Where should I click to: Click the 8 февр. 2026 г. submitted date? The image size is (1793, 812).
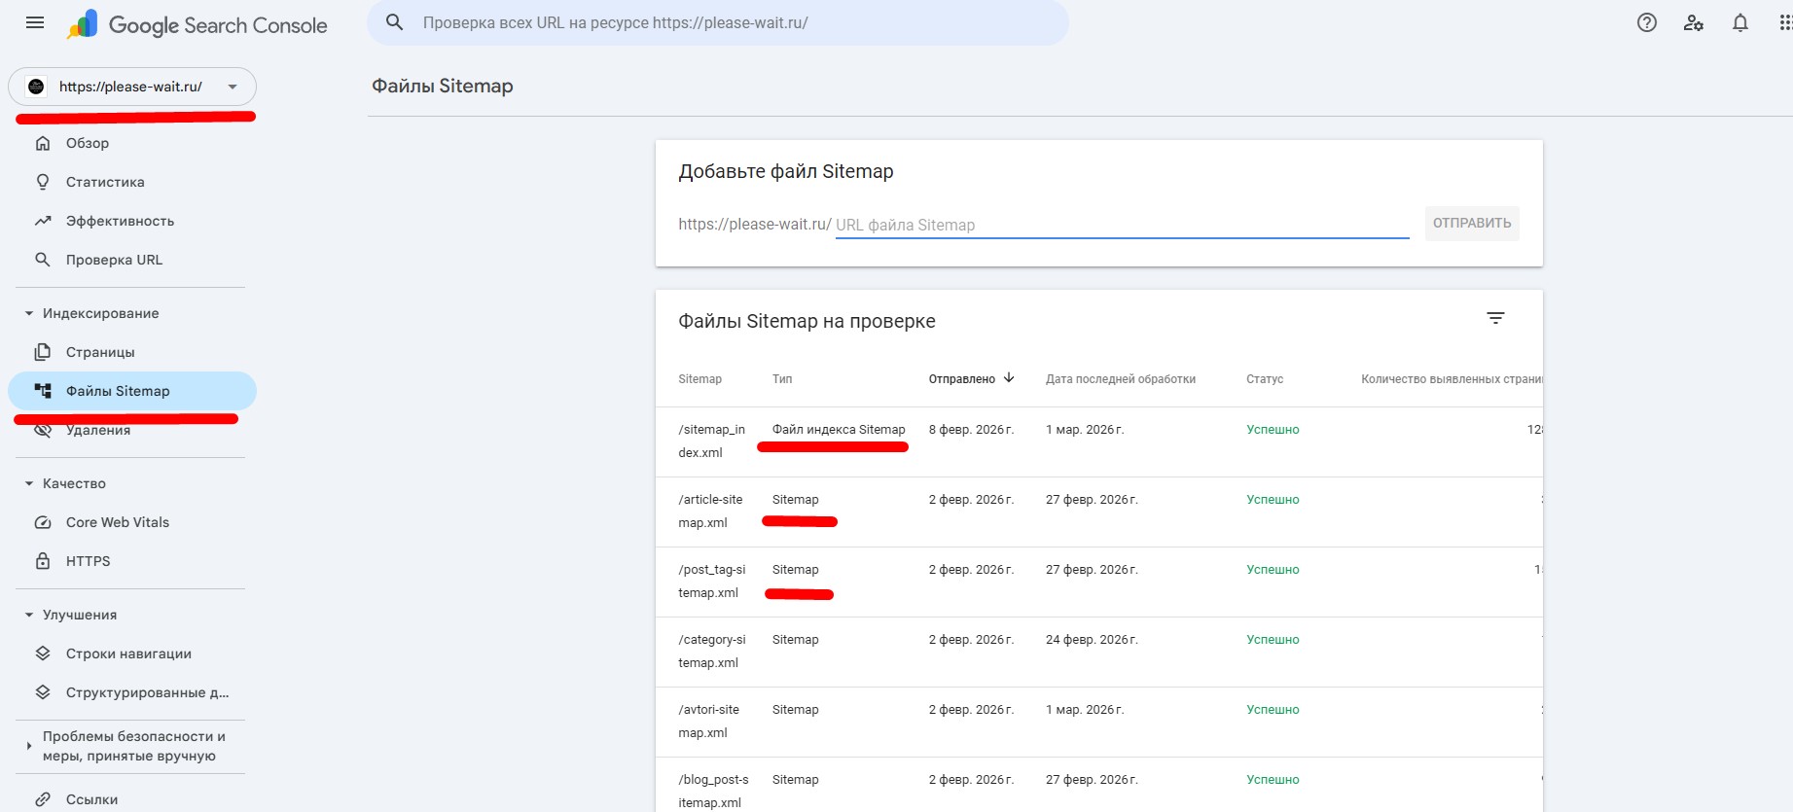point(971,430)
